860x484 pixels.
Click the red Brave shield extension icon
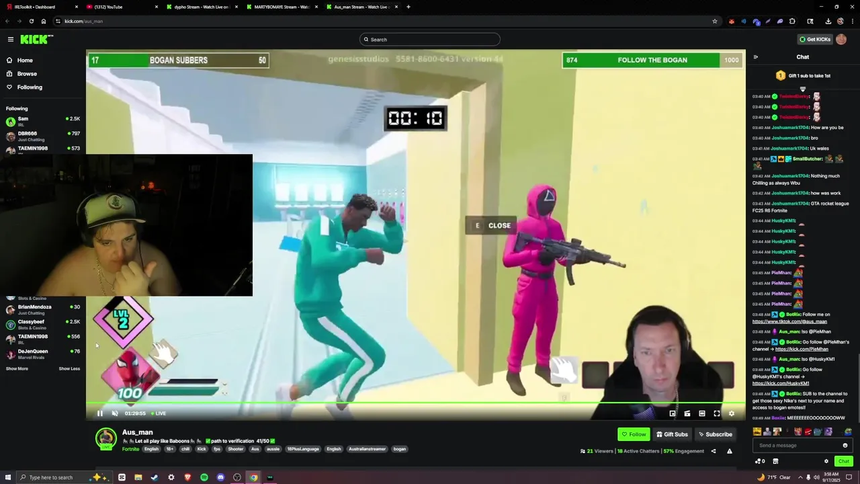732,21
